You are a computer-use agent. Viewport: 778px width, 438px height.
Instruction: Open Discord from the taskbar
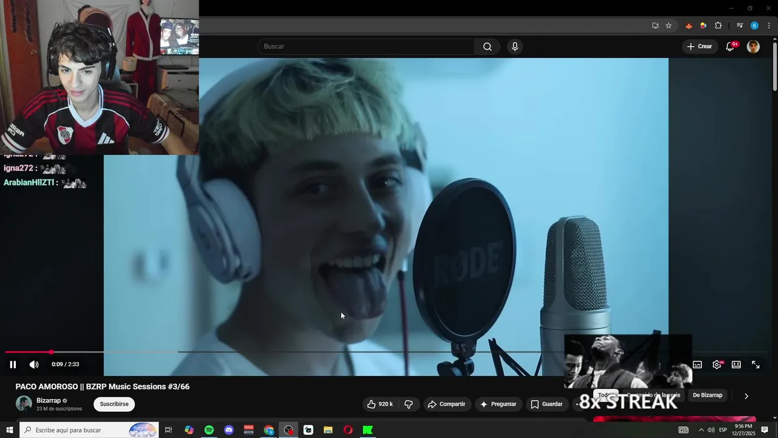(229, 430)
